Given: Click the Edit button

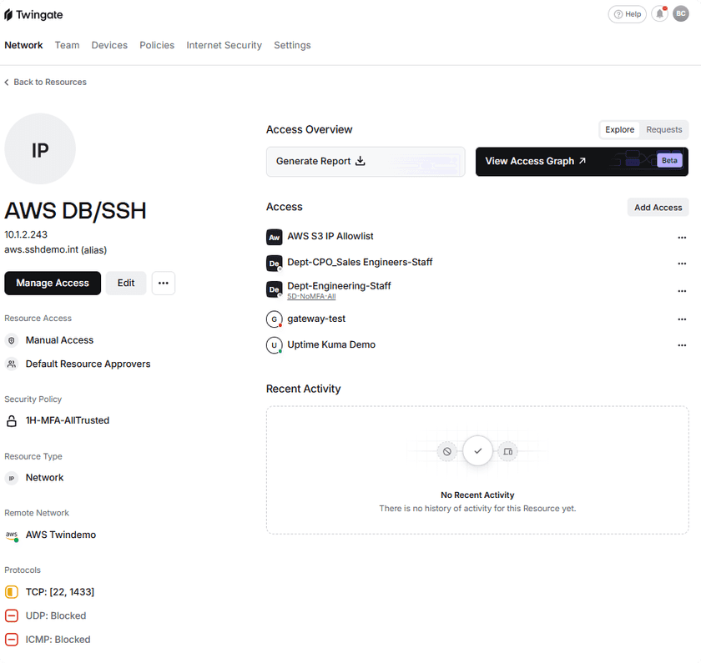Looking at the screenshot, I should pyautogui.click(x=126, y=283).
